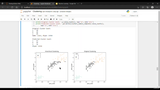The height and width of the screenshot is (90, 160).
Task: Open the File menu
Action: [x=22, y=16]
